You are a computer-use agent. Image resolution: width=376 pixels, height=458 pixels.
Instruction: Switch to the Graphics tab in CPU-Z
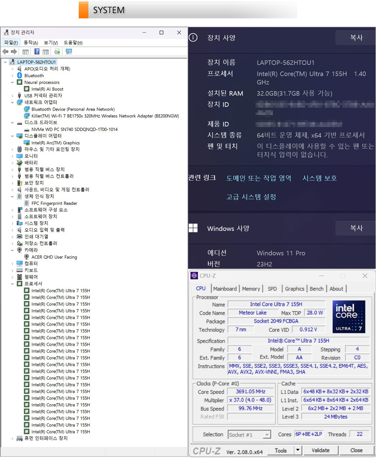[294, 289]
